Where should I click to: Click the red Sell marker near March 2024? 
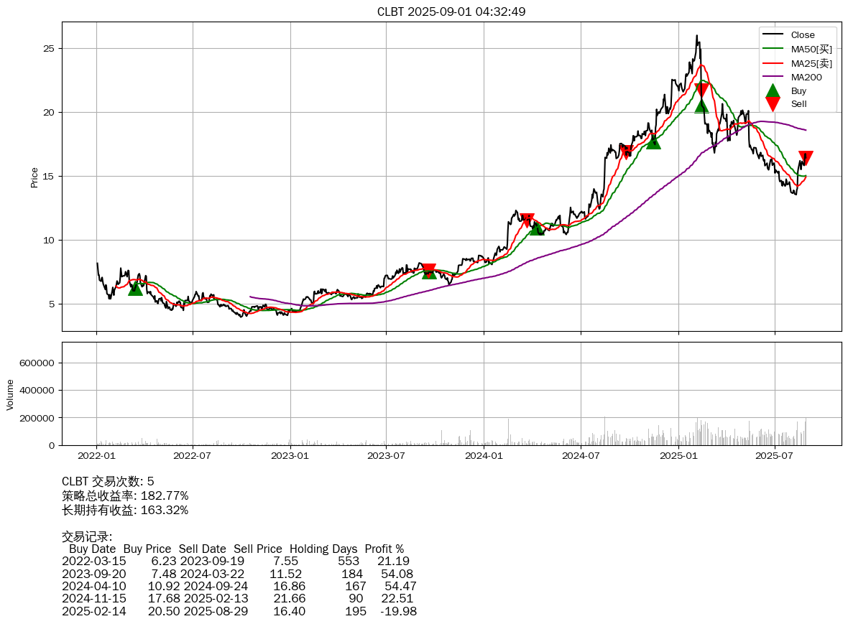(x=527, y=220)
